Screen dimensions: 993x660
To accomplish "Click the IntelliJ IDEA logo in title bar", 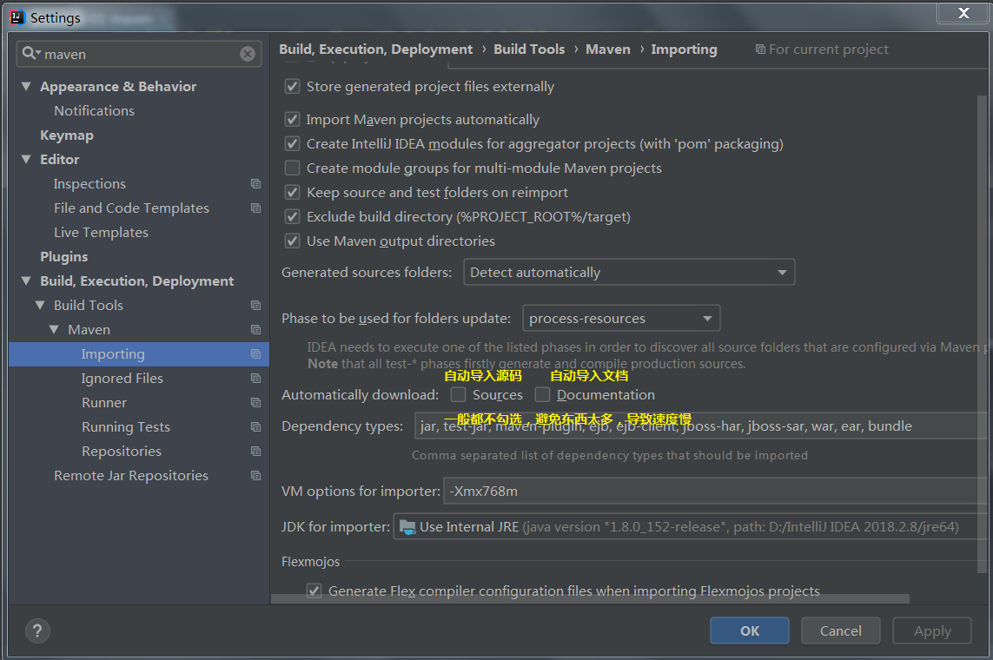I will click(x=17, y=17).
